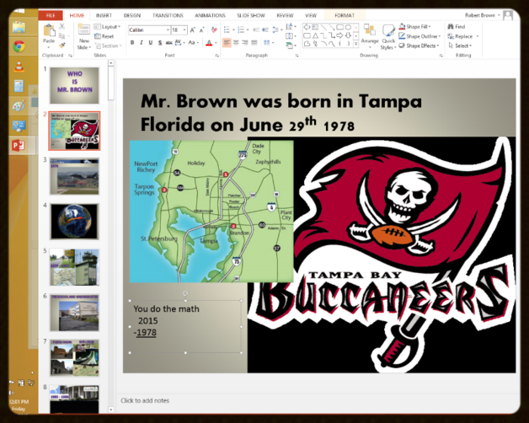Click the Find button
The width and height of the screenshot is (529, 423).
pos(457,27)
